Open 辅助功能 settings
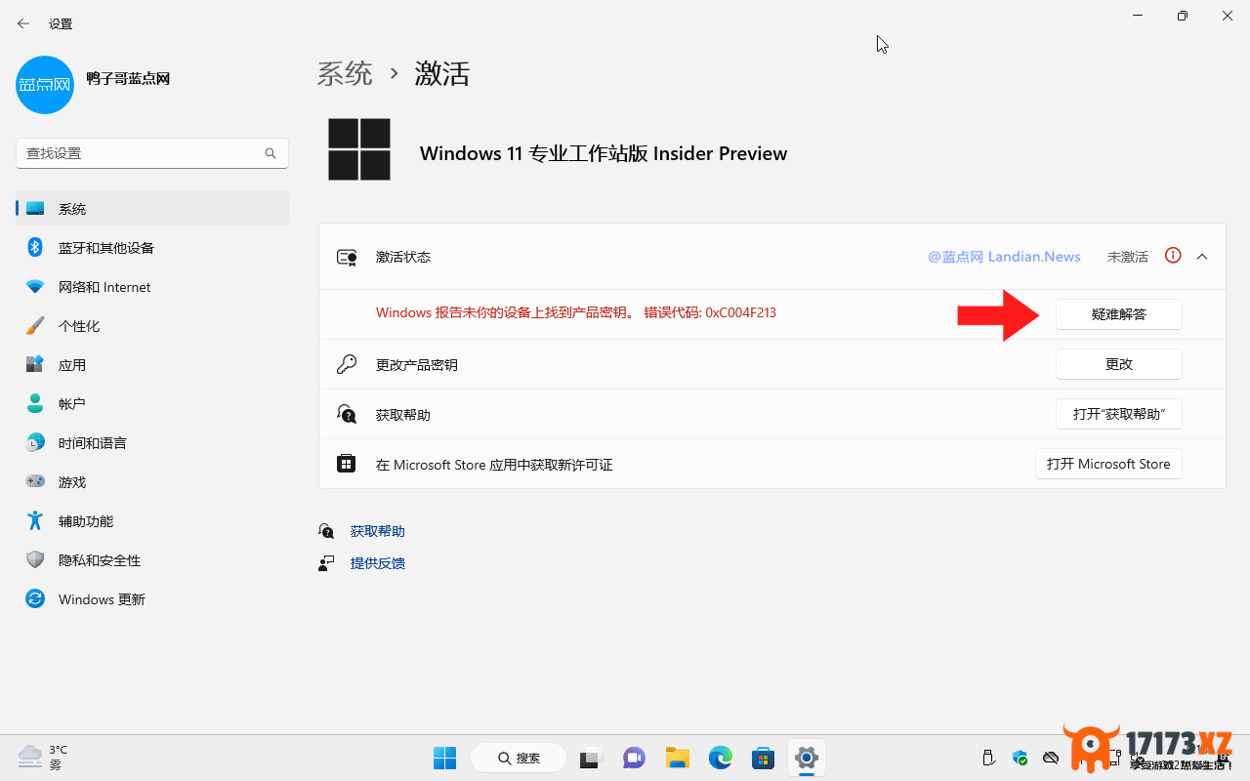Image resolution: width=1250 pixels, height=781 pixels. (x=152, y=521)
